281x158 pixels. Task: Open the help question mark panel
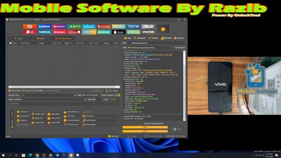tap(163, 29)
